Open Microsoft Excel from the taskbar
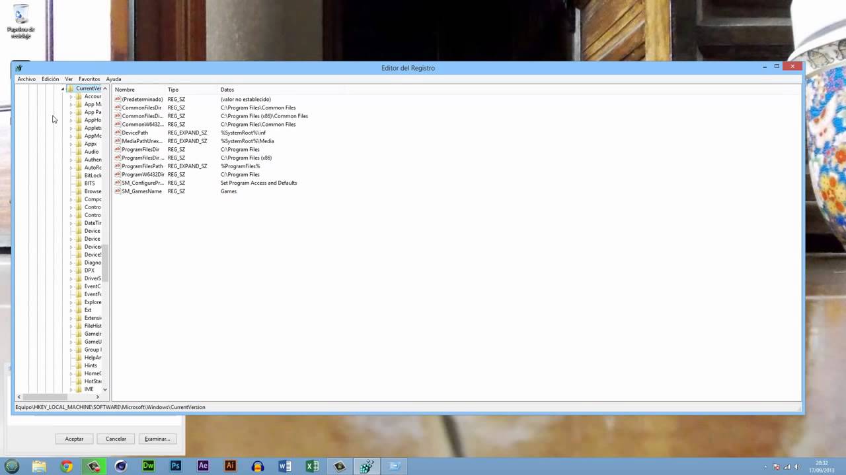This screenshot has width=846, height=475. coord(312,466)
